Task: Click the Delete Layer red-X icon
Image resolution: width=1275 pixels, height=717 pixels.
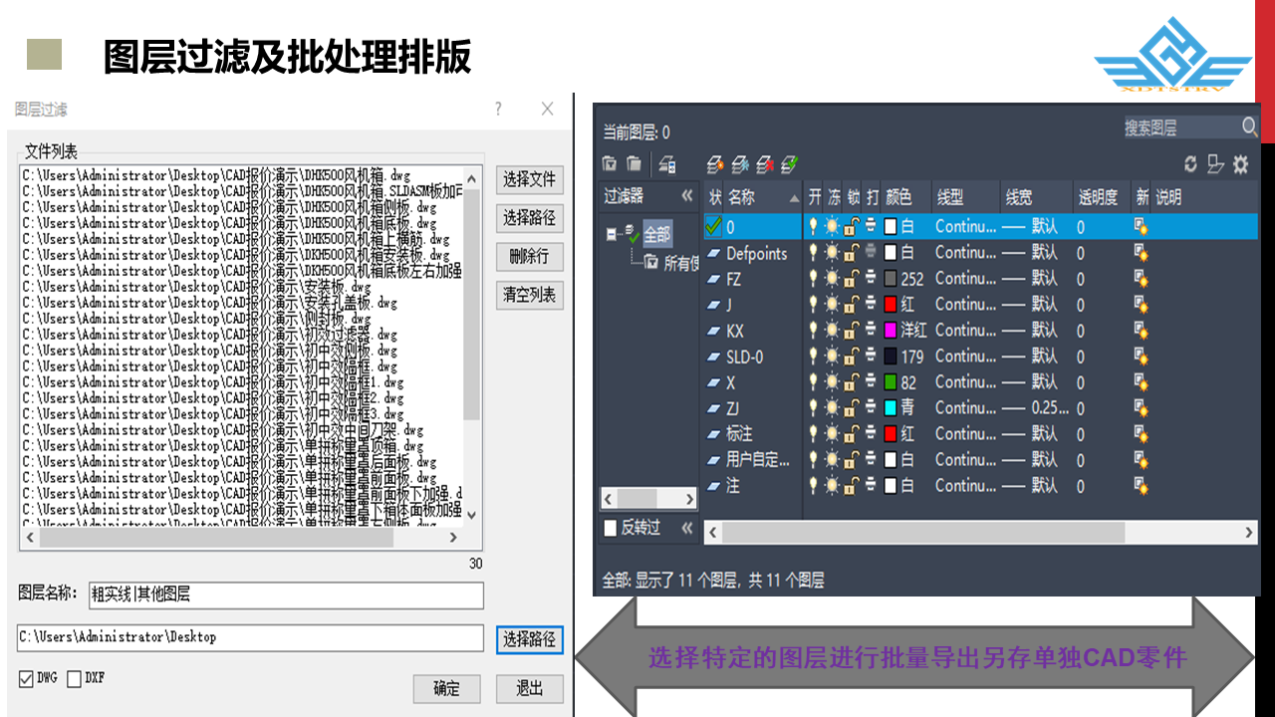Action: (765, 164)
